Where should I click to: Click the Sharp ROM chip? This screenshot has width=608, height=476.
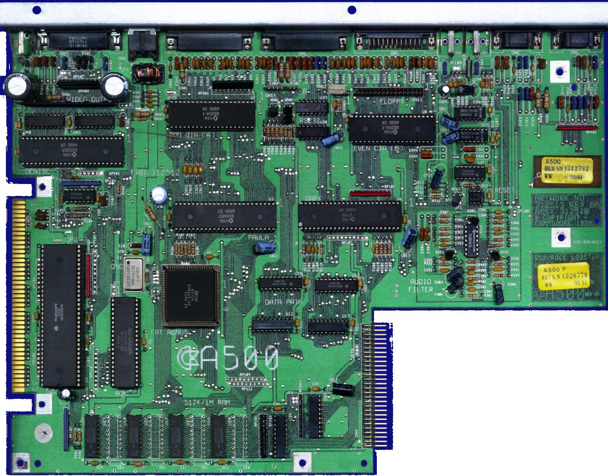[125, 342]
